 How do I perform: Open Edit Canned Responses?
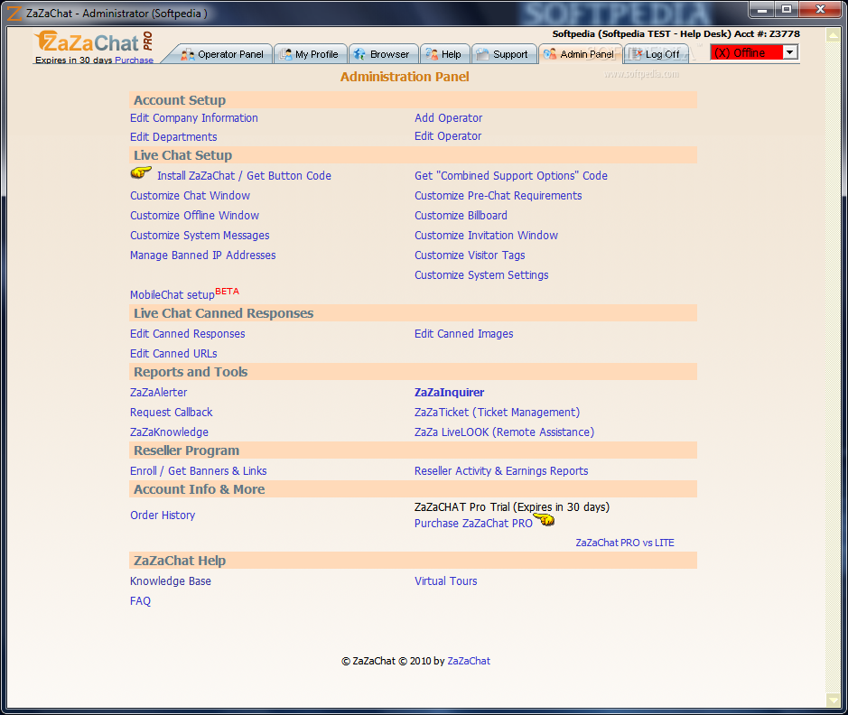pos(187,333)
